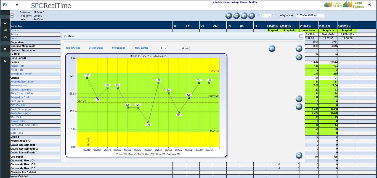This screenshot has height=178, width=377.
Task: Open the hamburger menu next to FX
Action: [x=17, y=5]
